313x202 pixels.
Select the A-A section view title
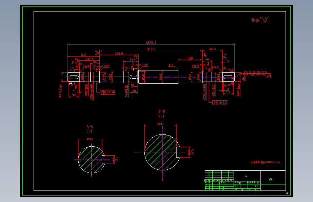point(90,127)
